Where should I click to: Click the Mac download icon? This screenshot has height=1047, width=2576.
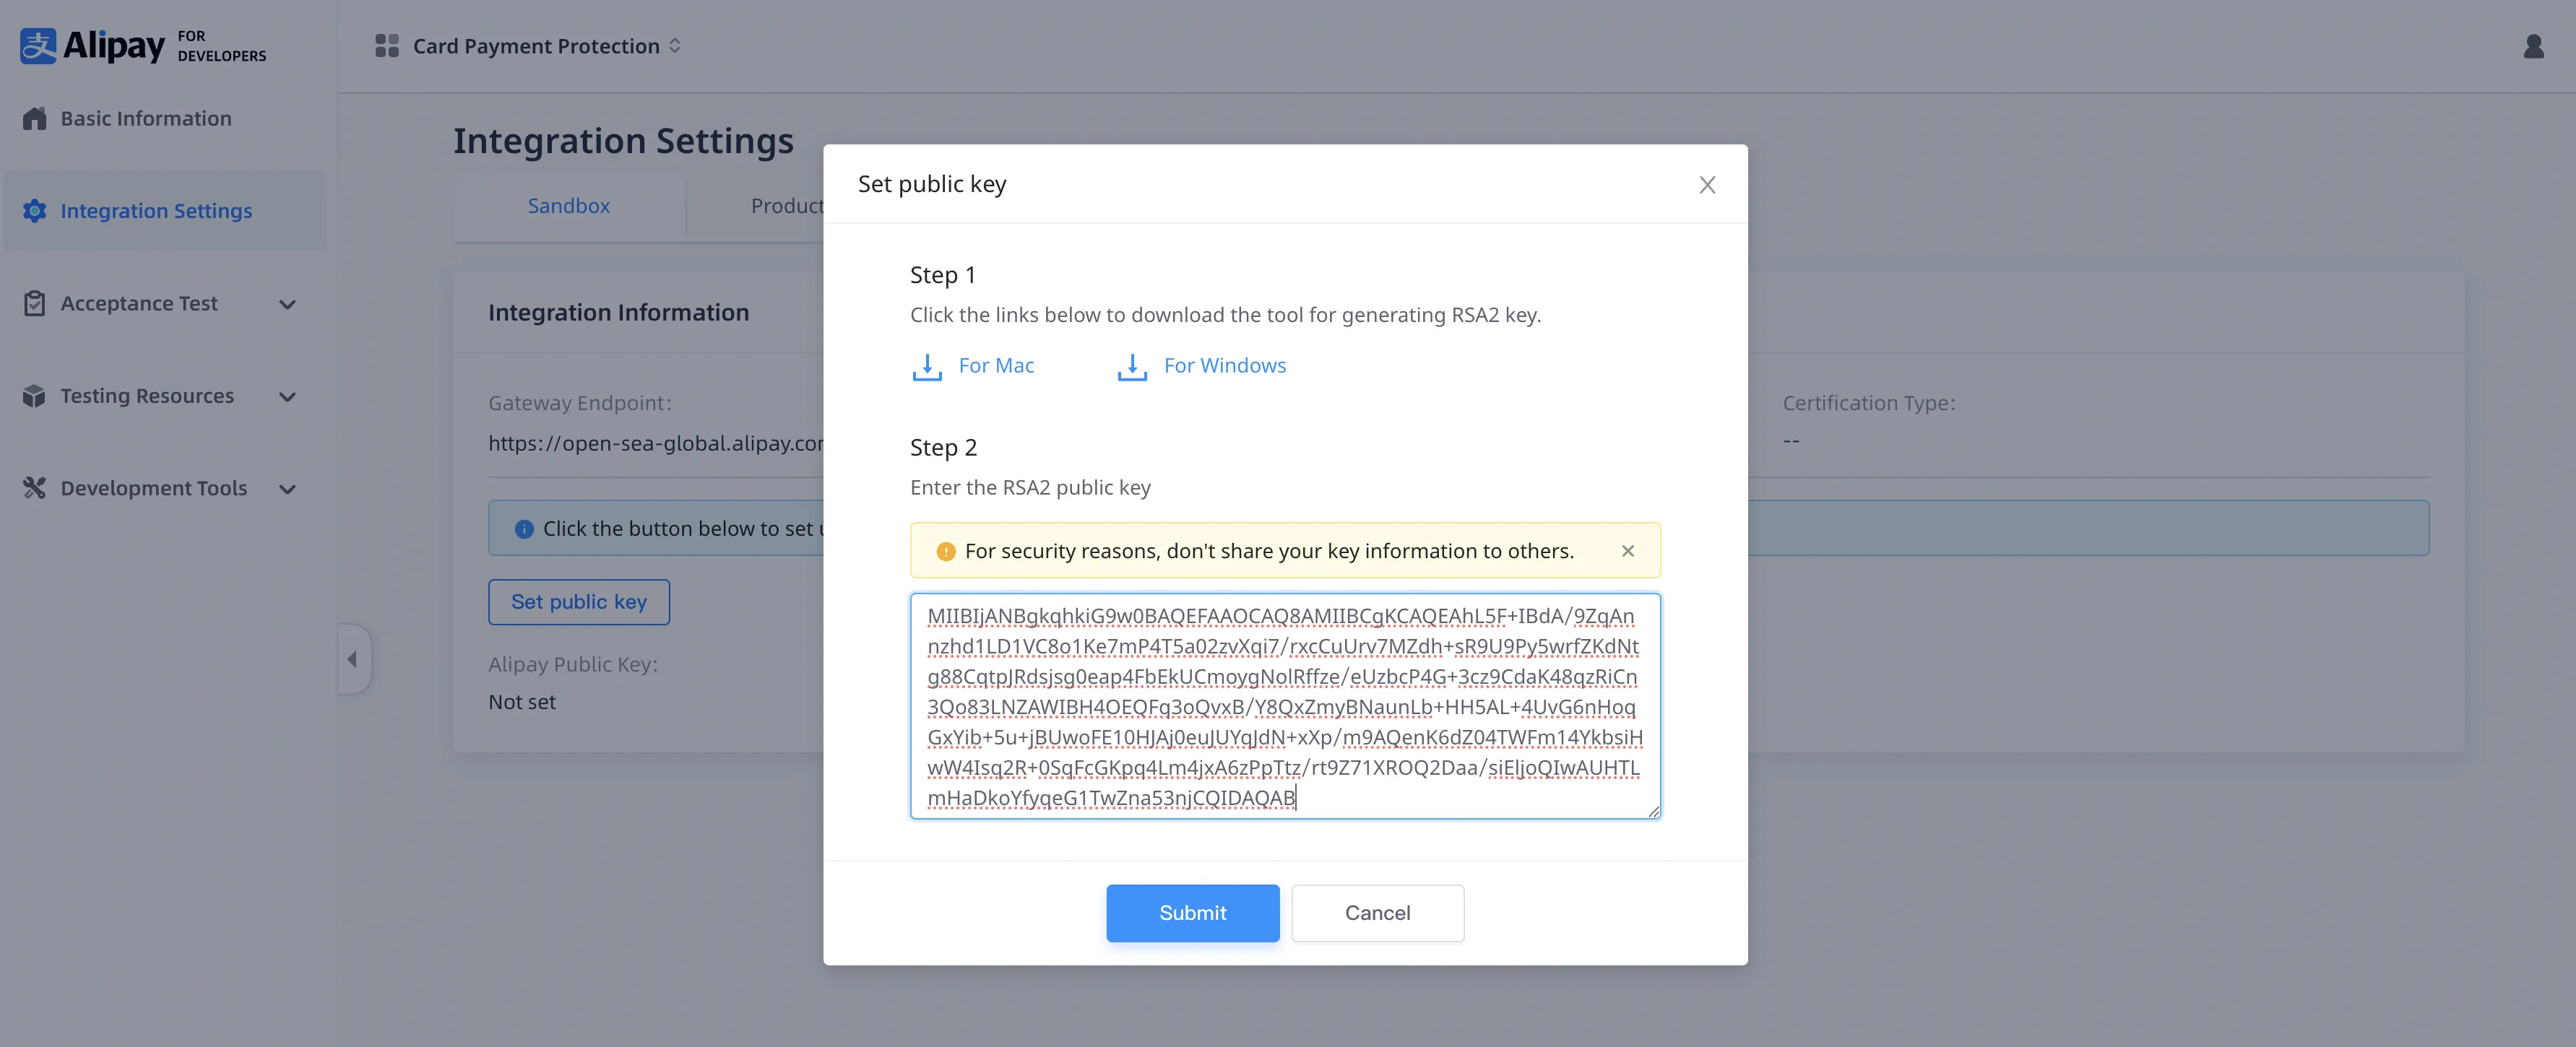coord(926,366)
